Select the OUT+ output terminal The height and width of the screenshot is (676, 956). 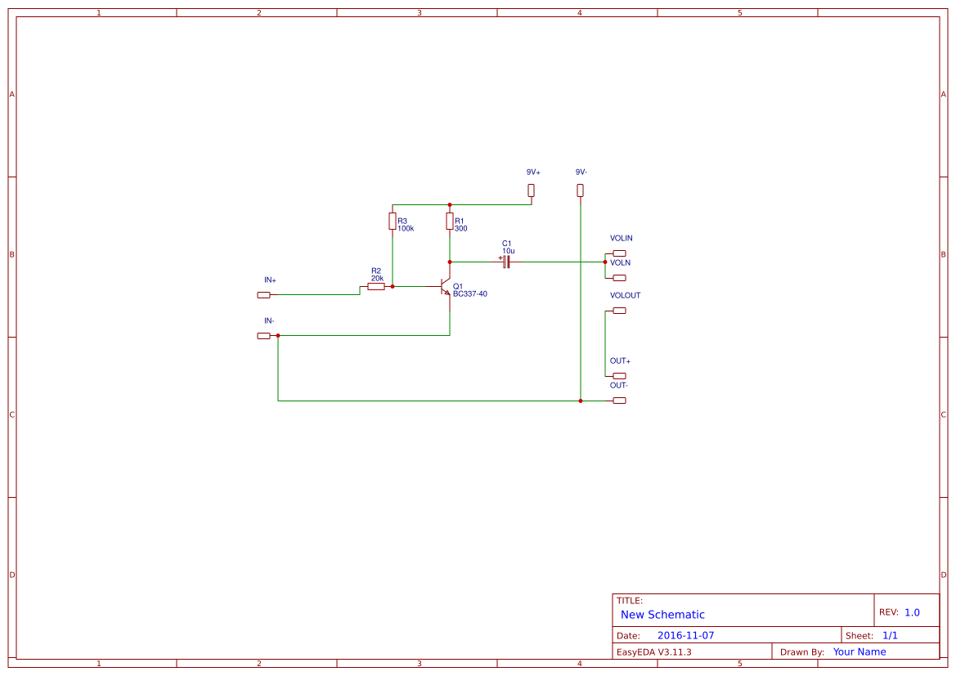click(618, 375)
